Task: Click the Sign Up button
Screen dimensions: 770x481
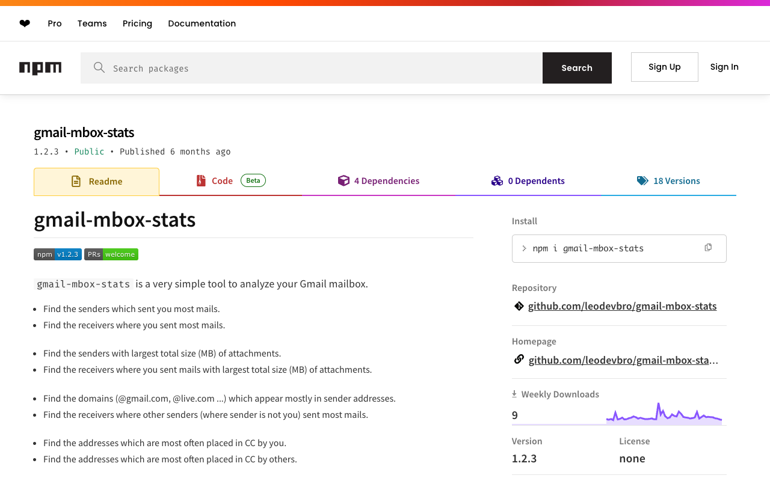Action: [x=665, y=67]
